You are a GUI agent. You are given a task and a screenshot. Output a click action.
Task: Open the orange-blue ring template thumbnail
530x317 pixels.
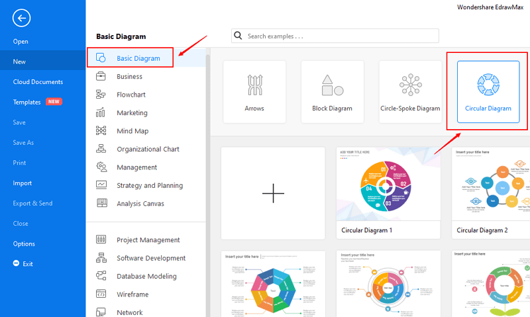point(388,284)
